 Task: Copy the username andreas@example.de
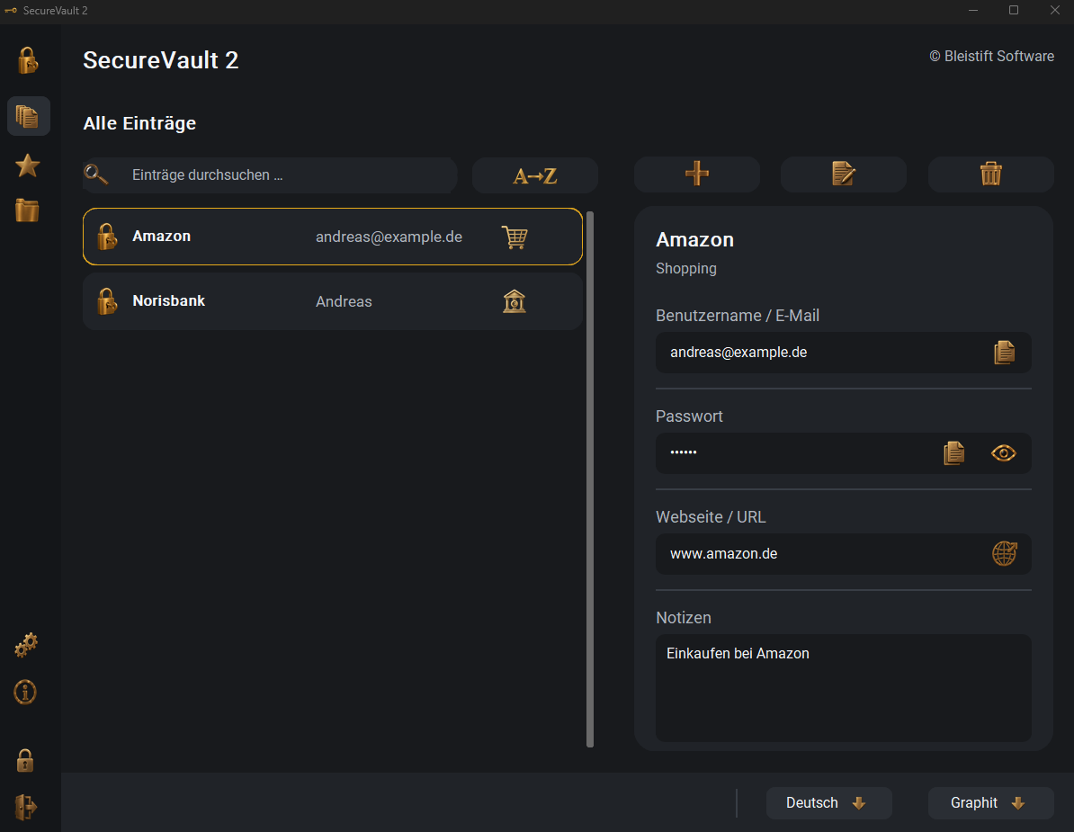point(1004,353)
